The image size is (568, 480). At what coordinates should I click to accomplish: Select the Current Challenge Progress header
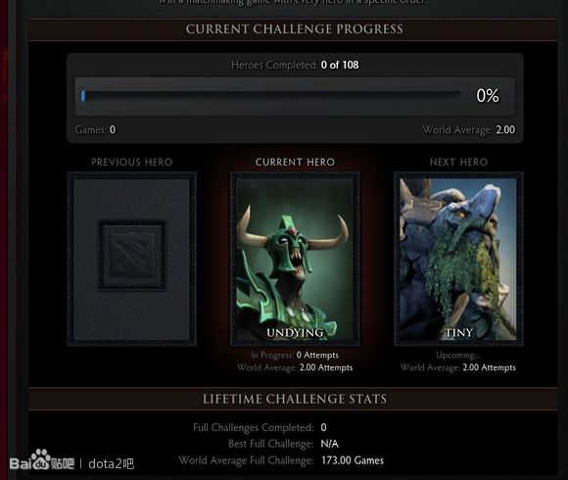pyautogui.click(x=294, y=29)
